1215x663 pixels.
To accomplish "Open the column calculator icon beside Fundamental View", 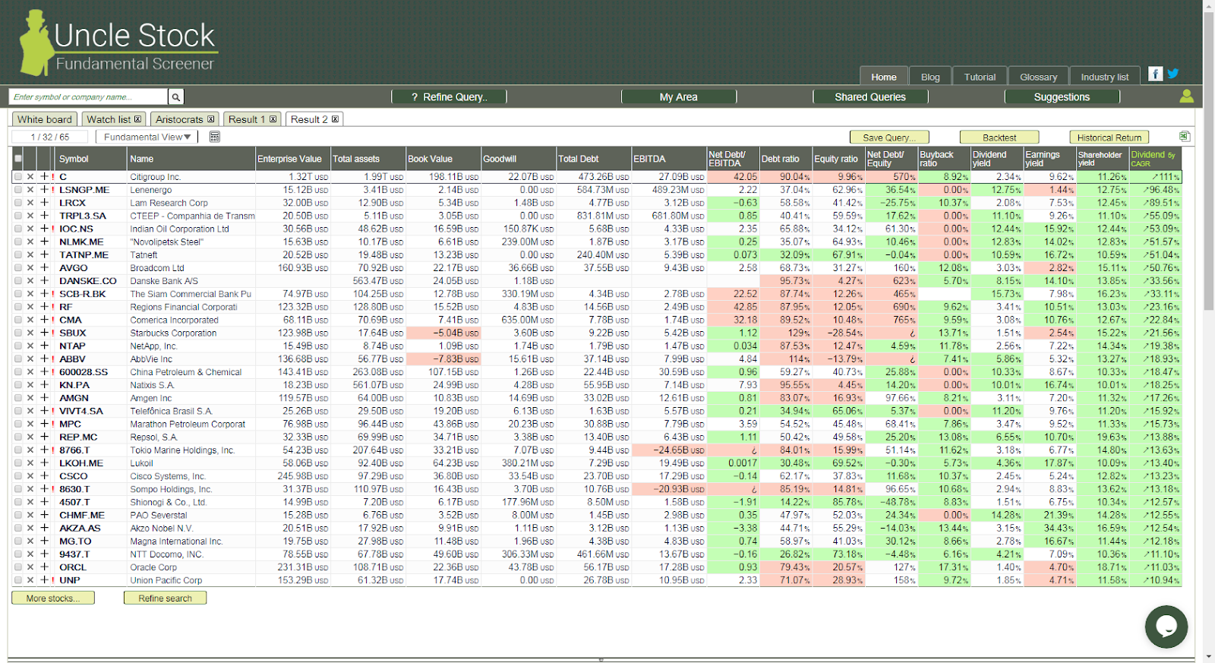I will pyautogui.click(x=215, y=137).
